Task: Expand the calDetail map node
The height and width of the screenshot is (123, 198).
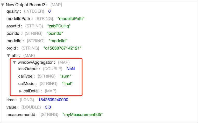Action: click(x=20, y=91)
